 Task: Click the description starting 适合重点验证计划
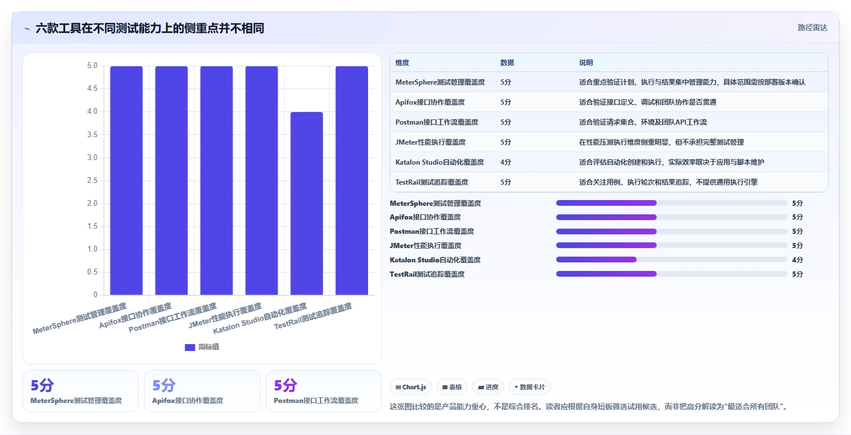(x=692, y=82)
